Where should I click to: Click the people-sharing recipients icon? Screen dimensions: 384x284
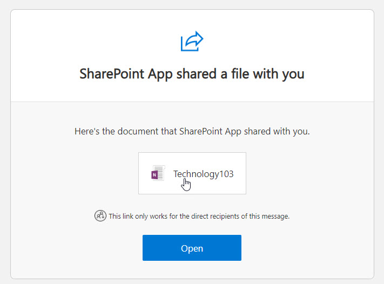click(100, 215)
